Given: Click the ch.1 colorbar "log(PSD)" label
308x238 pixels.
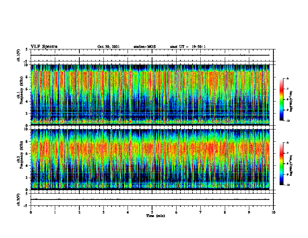Looking at the screenshot, I should [291, 101].
